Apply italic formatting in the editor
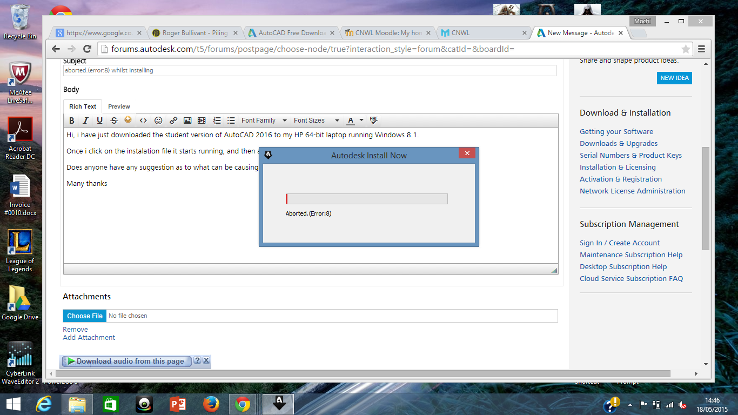Image resolution: width=738 pixels, height=415 pixels. [x=85, y=121]
